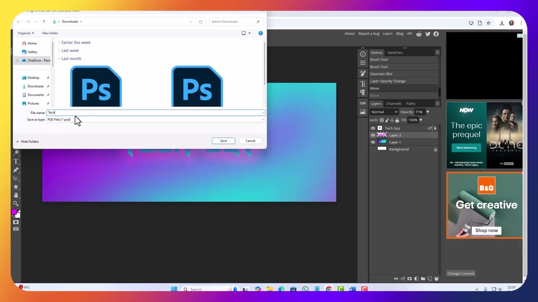This screenshot has height=302, width=538.
Task: Select the Pen tool in Photopea toolbar
Action: [16, 170]
